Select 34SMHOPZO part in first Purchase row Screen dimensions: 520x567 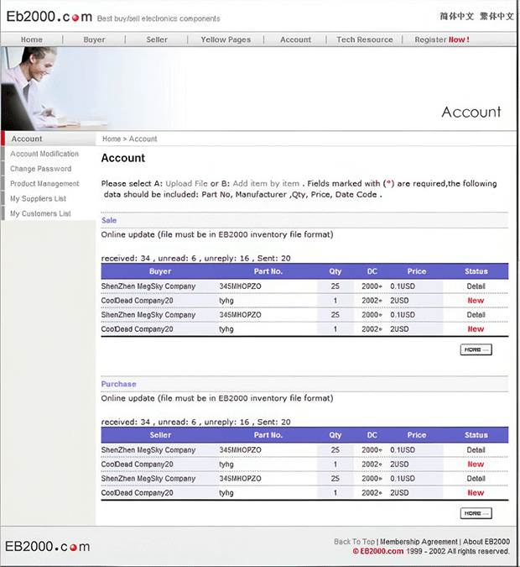pyautogui.click(x=240, y=450)
